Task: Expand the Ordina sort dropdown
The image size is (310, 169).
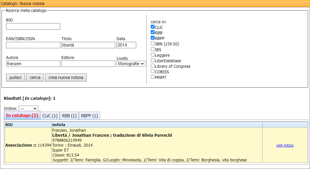Action: 28,108
